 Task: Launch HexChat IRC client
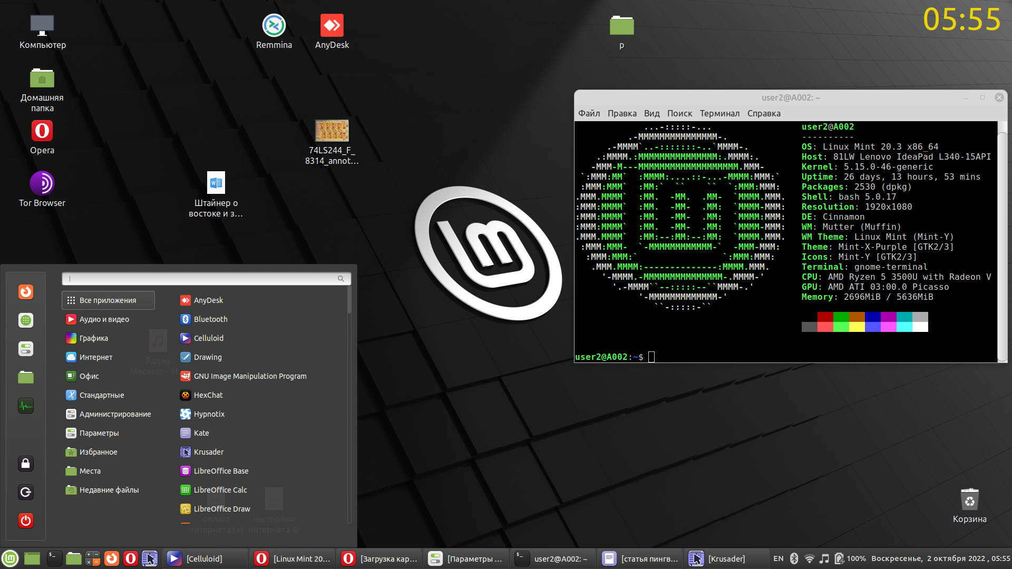click(207, 395)
